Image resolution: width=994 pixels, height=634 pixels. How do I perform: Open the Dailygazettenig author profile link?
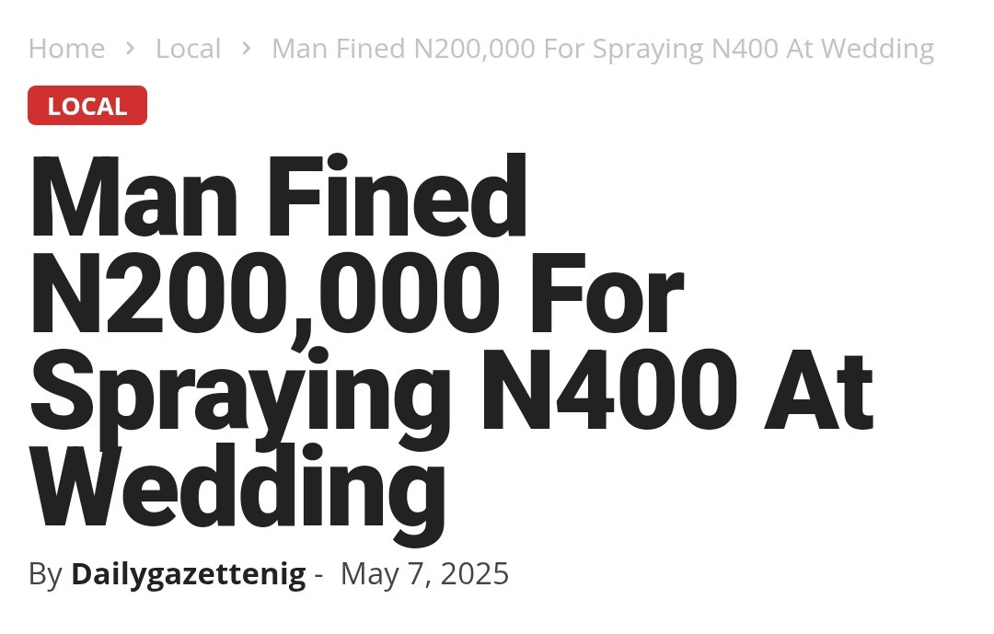(189, 574)
